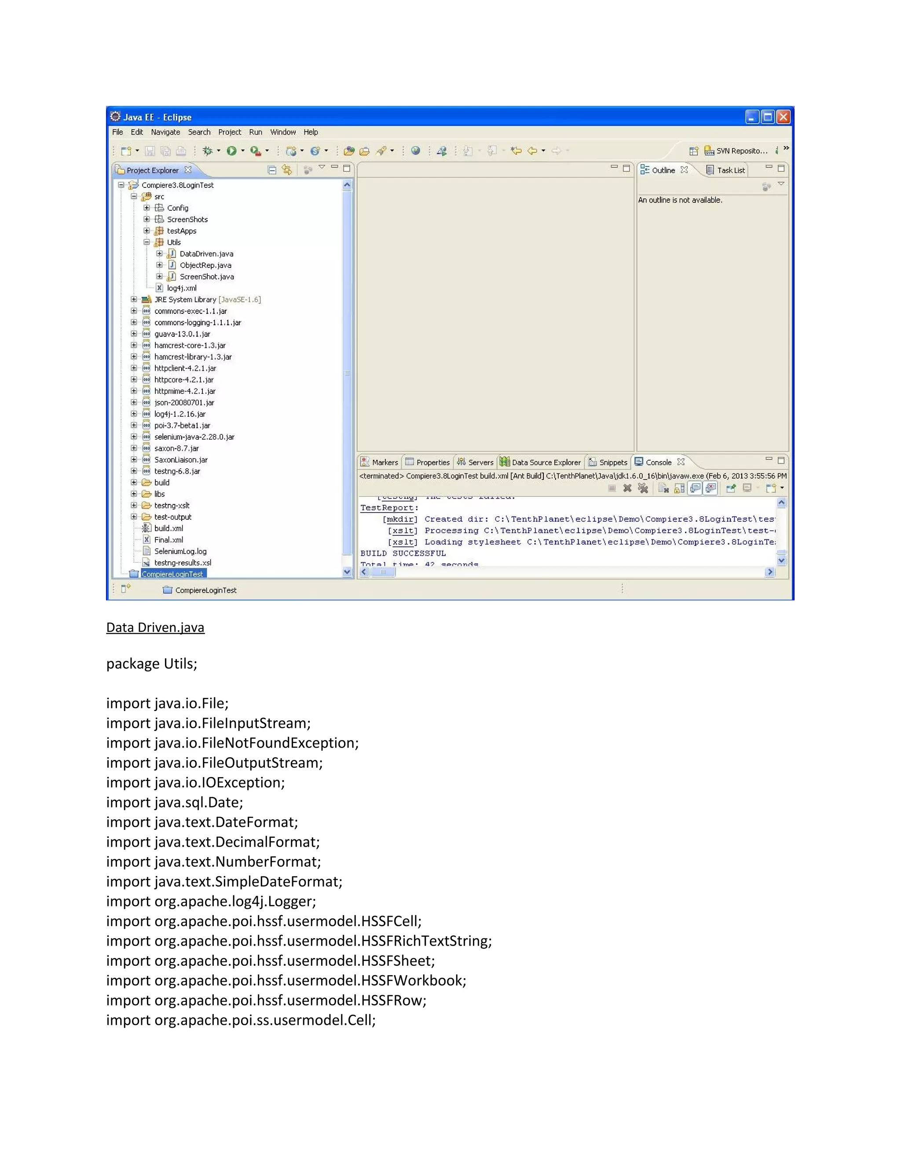
Task: Open the Debug dropdown arrow
Action: (218, 151)
